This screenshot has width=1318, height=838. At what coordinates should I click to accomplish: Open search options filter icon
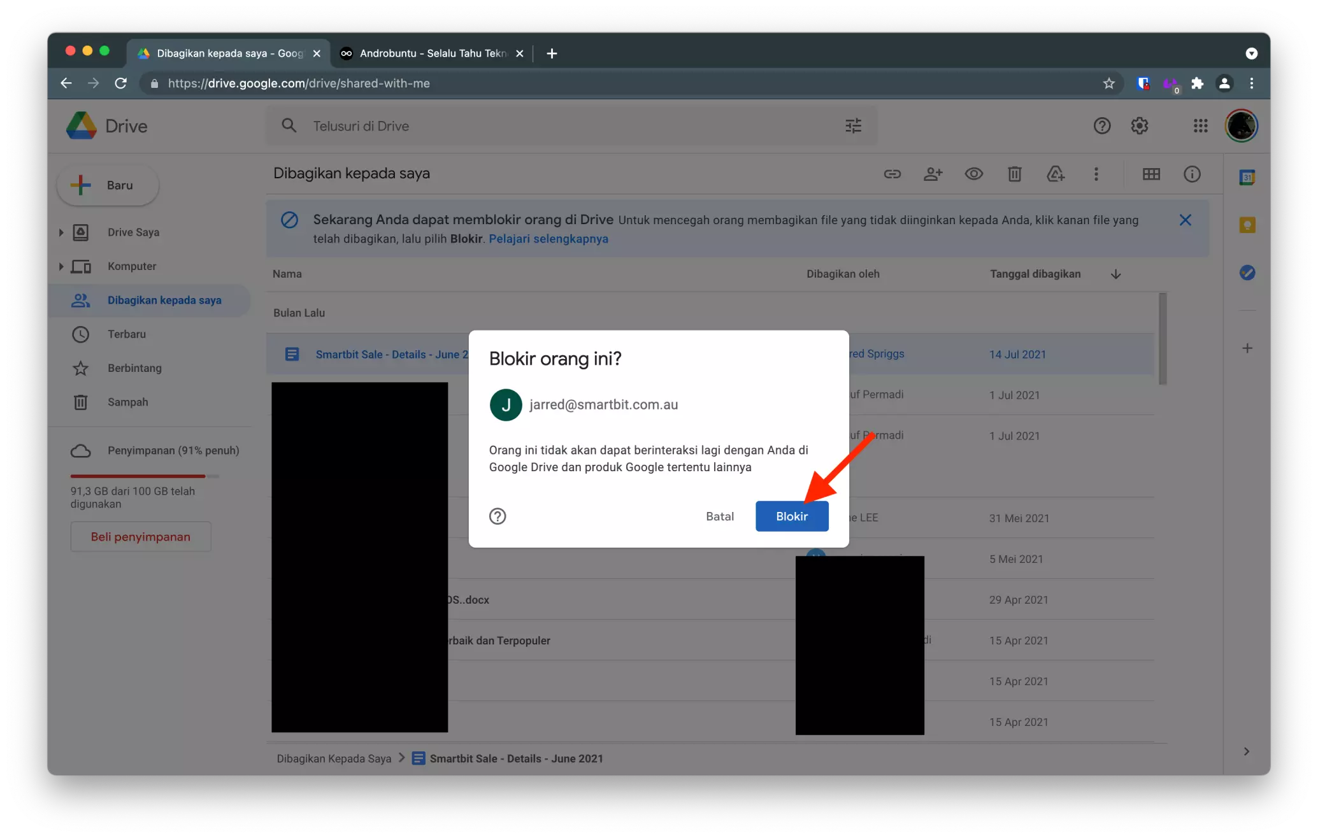click(x=853, y=125)
